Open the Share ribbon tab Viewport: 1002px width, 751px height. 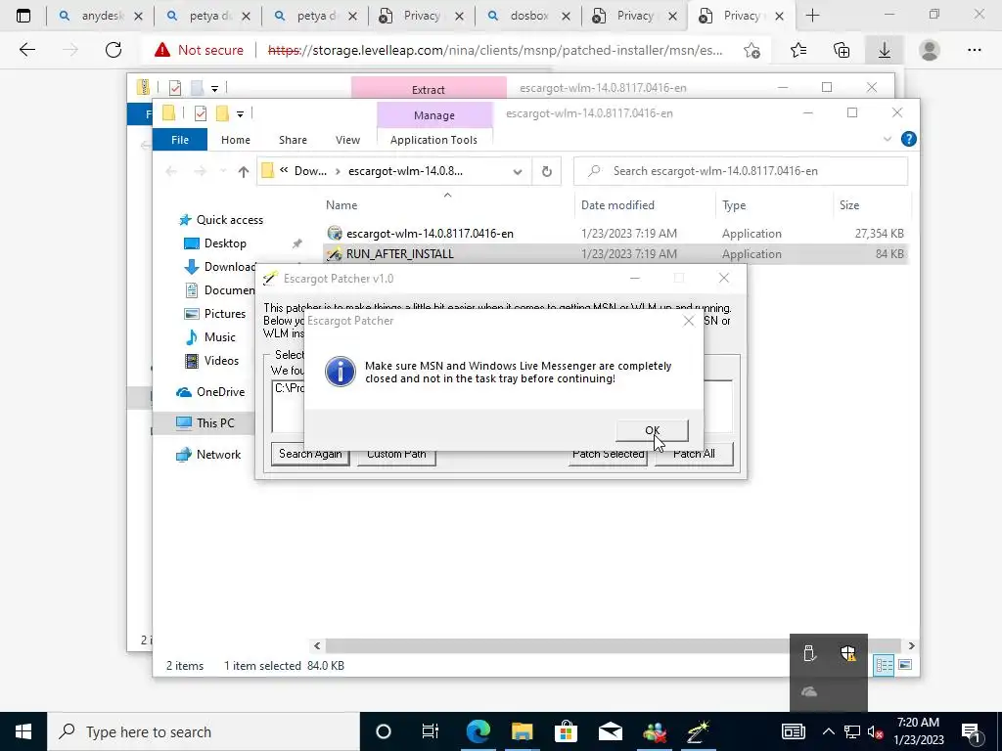pos(293,140)
